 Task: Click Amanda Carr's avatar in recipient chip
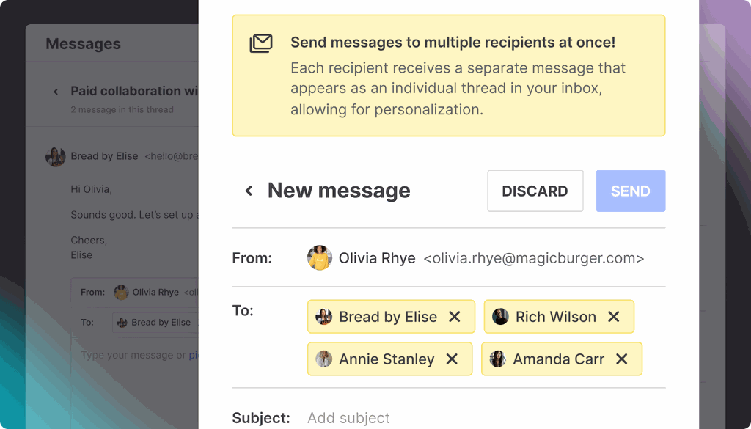click(498, 359)
